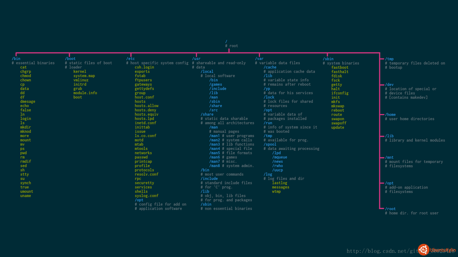Select the 'ftpusers' entry
This screenshot has width=458, height=257.
pos(143,80)
